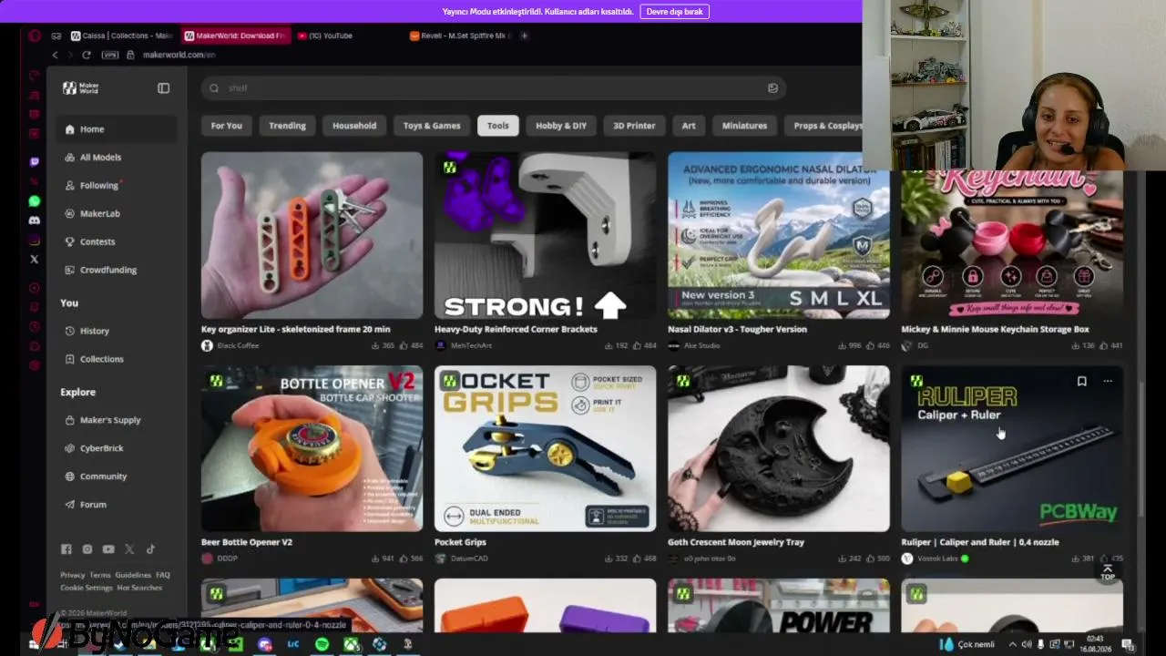Open MakerWorld YouTube footer icon
The width and height of the screenshot is (1166, 656).
pos(108,549)
